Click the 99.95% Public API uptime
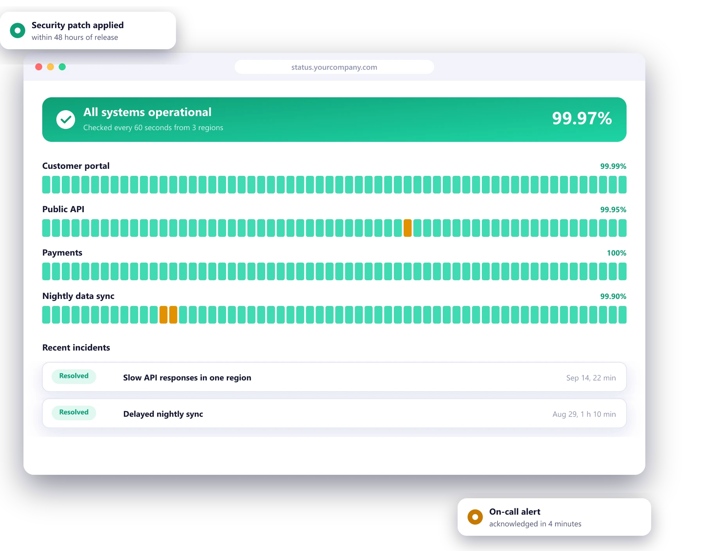Image resolution: width=704 pixels, height=551 pixels. (x=613, y=209)
